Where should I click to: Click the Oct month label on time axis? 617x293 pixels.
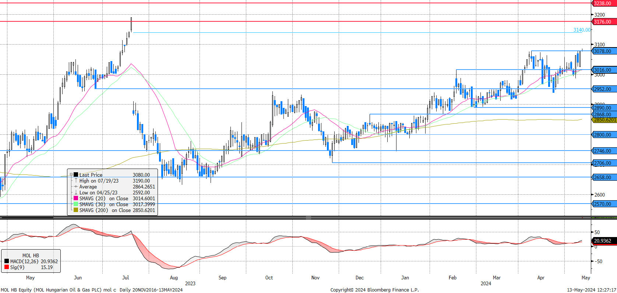click(269, 278)
